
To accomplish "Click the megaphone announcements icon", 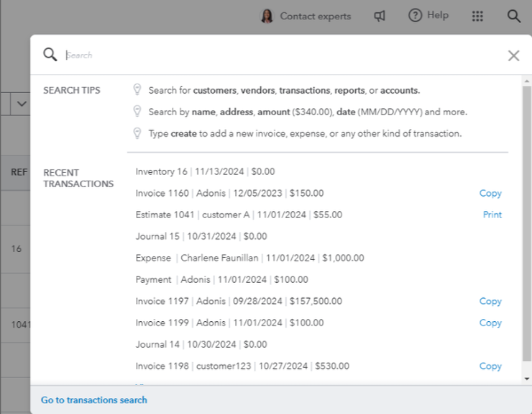I will (x=380, y=16).
